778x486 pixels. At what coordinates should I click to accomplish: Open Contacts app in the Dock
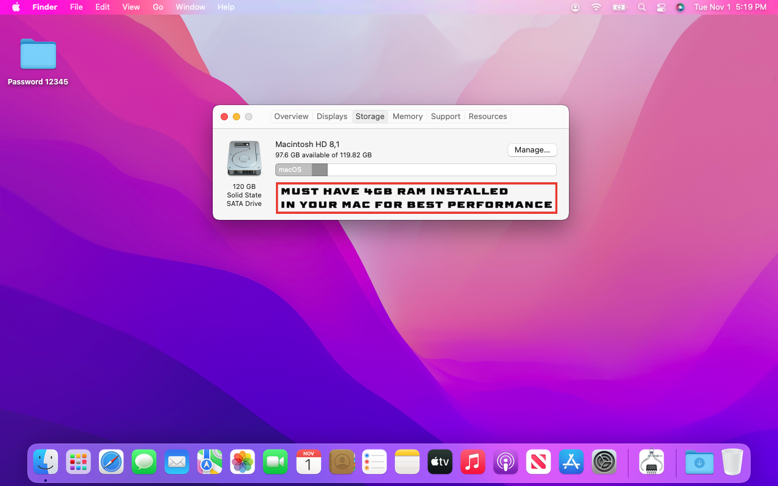[x=341, y=462]
